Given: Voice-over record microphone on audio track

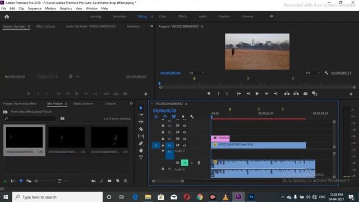Looking at the screenshot, I should pos(199,163).
